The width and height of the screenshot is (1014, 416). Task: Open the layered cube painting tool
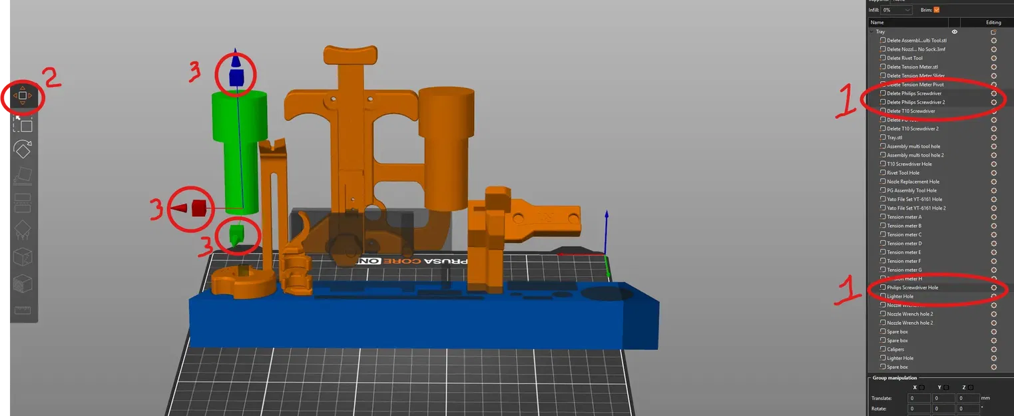pyautogui.click(x=23, y=283)
